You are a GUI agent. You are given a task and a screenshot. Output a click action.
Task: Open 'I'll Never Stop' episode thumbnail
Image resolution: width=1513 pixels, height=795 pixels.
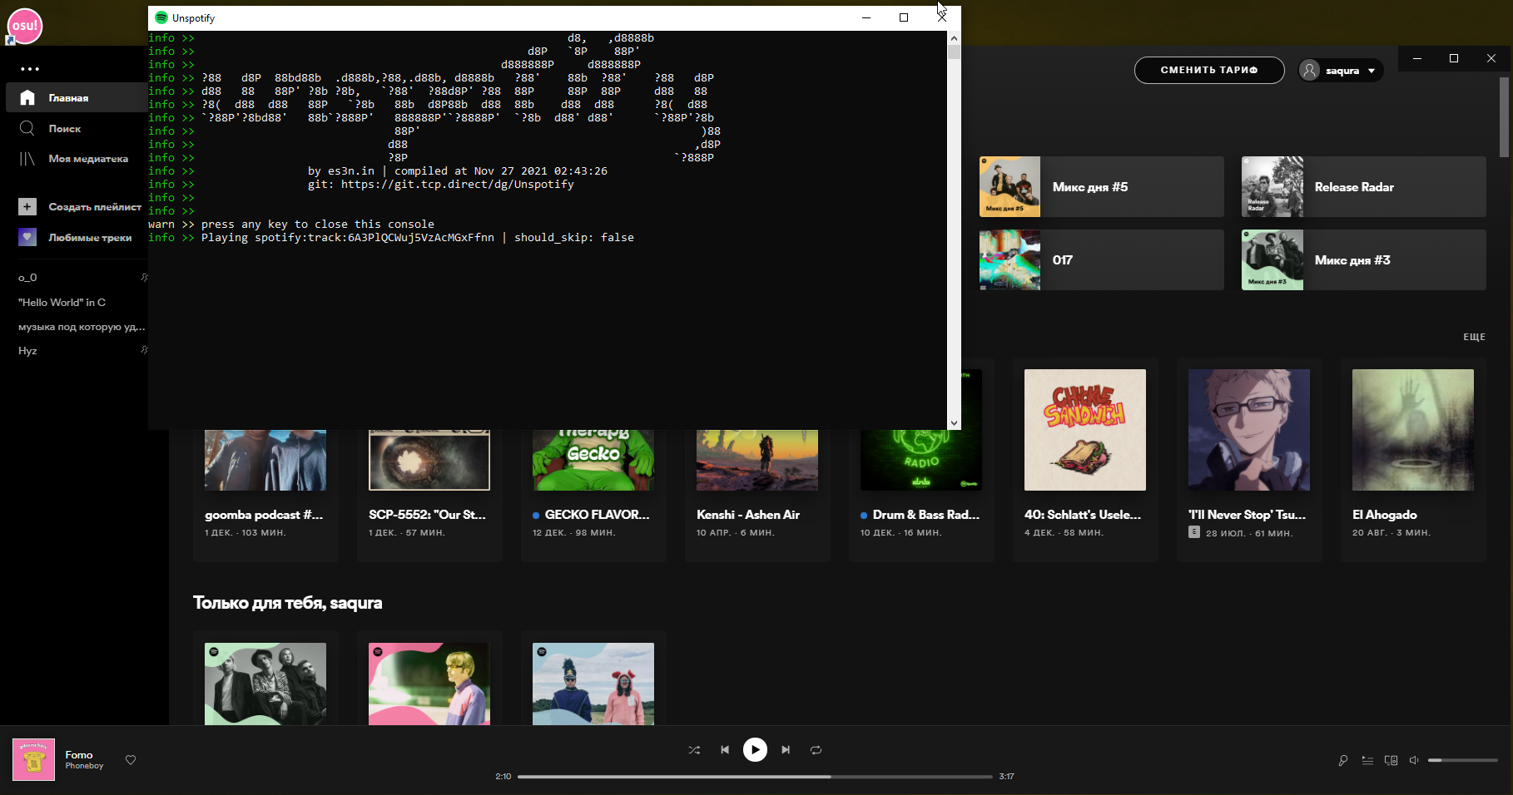pos(1249,430)
